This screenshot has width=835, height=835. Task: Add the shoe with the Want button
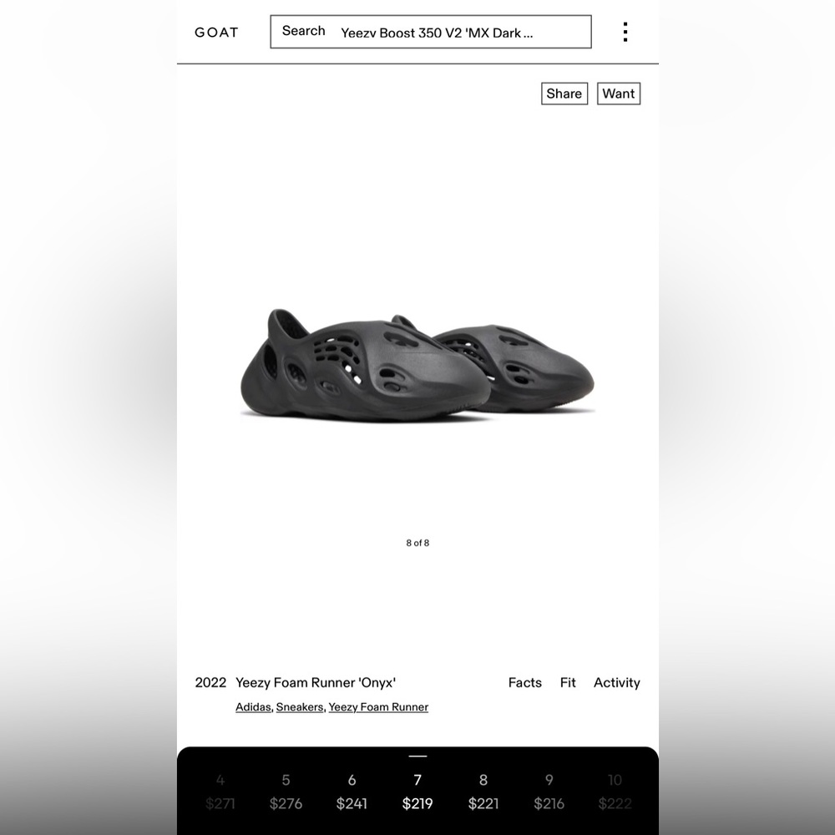tap(618, 94)
